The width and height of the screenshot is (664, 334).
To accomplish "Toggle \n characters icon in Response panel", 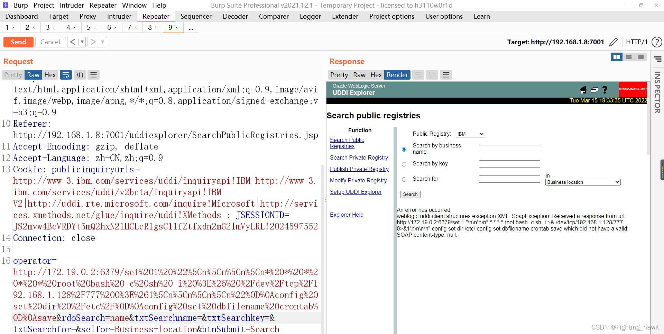I will (432, 75).
